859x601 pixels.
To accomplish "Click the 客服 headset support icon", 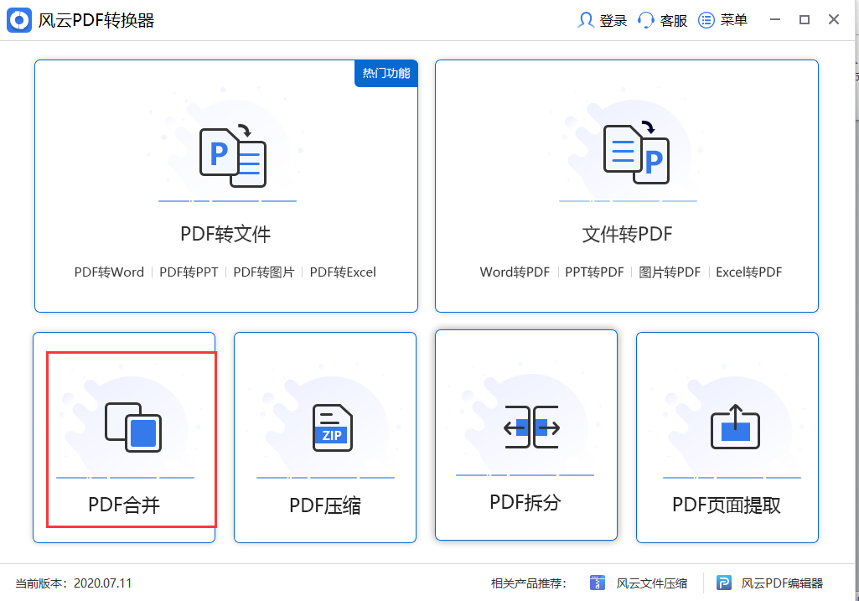I will [646, 20].
